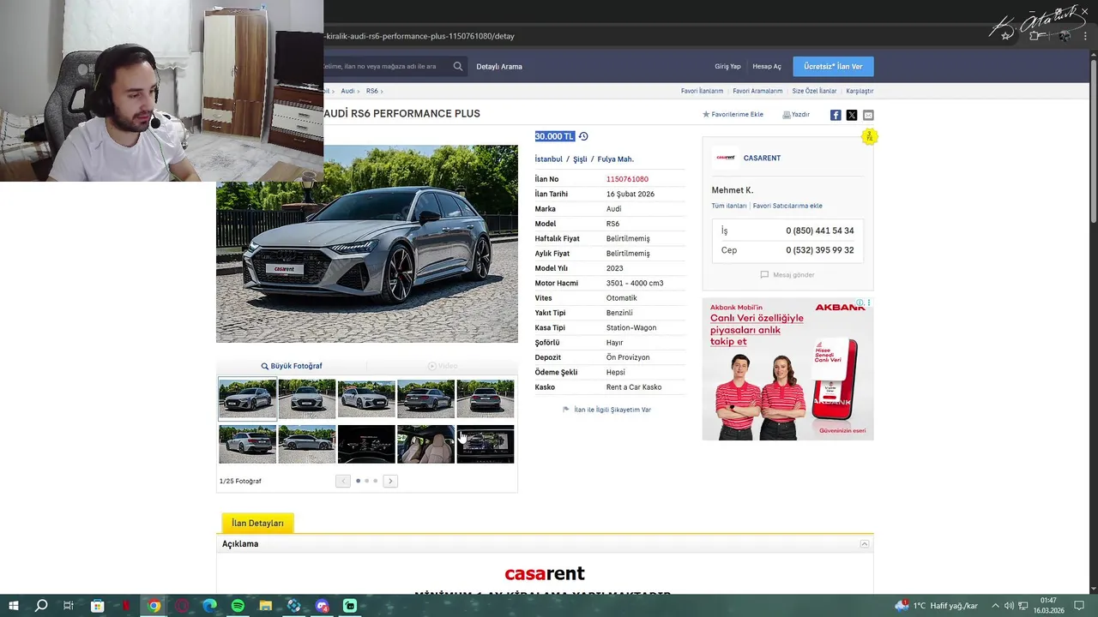
Task: Open Windows taskbar search
Action: pos(41,606)
